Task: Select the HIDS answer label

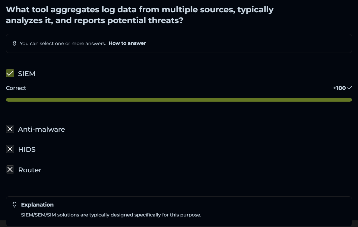Action: (x=27, y=149)
